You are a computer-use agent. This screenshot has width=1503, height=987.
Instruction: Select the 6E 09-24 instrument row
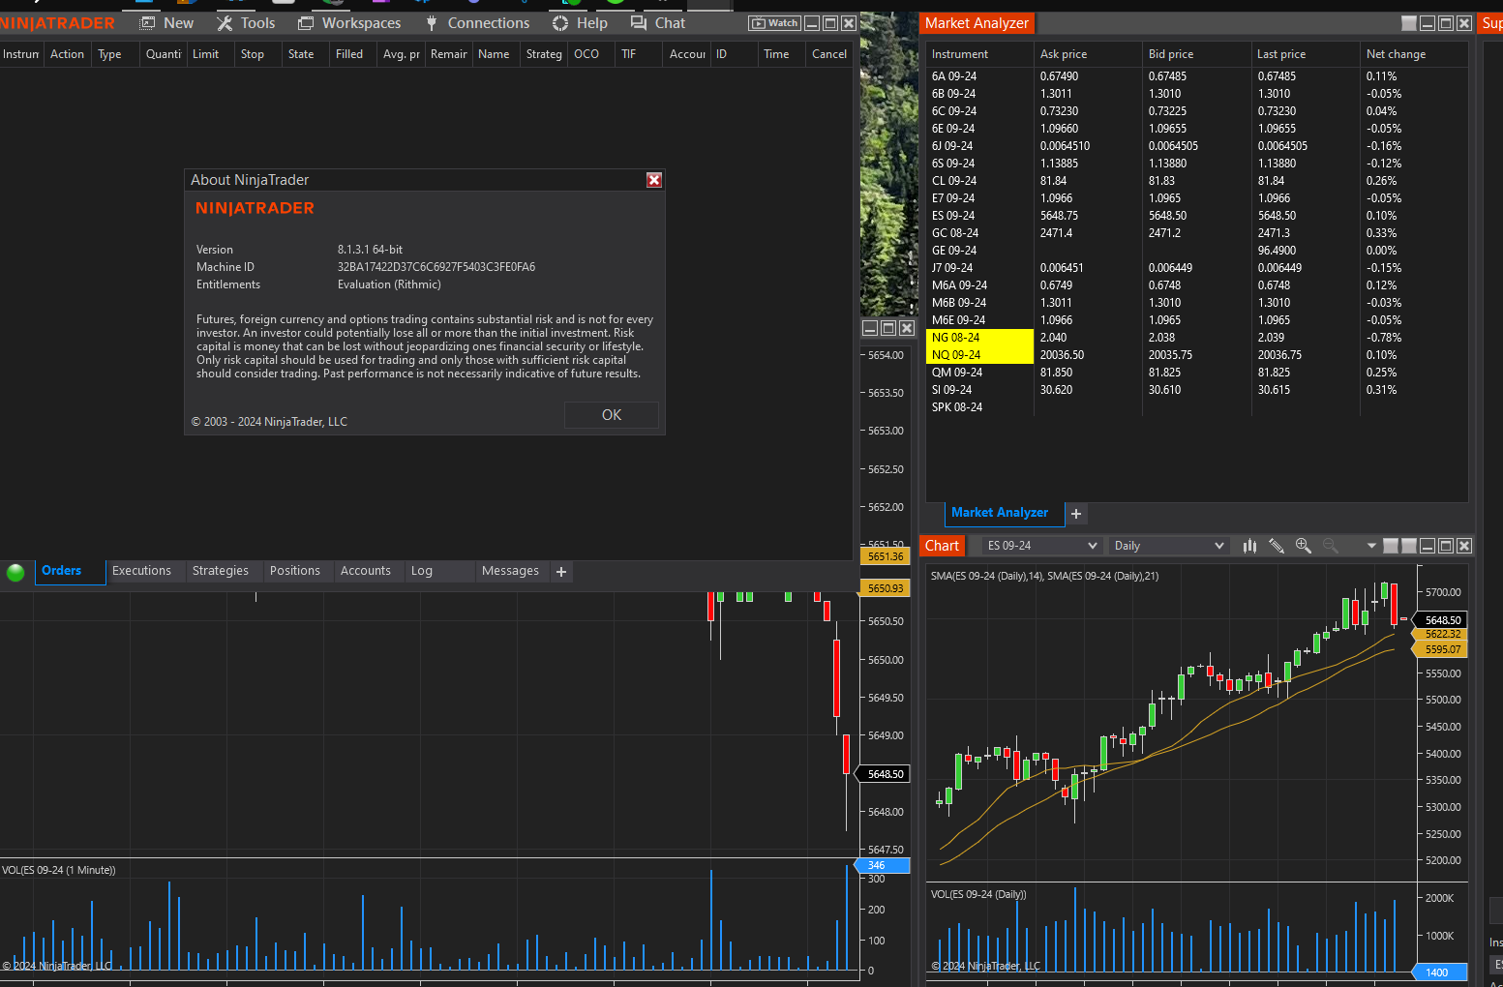tap(1196, 129)
